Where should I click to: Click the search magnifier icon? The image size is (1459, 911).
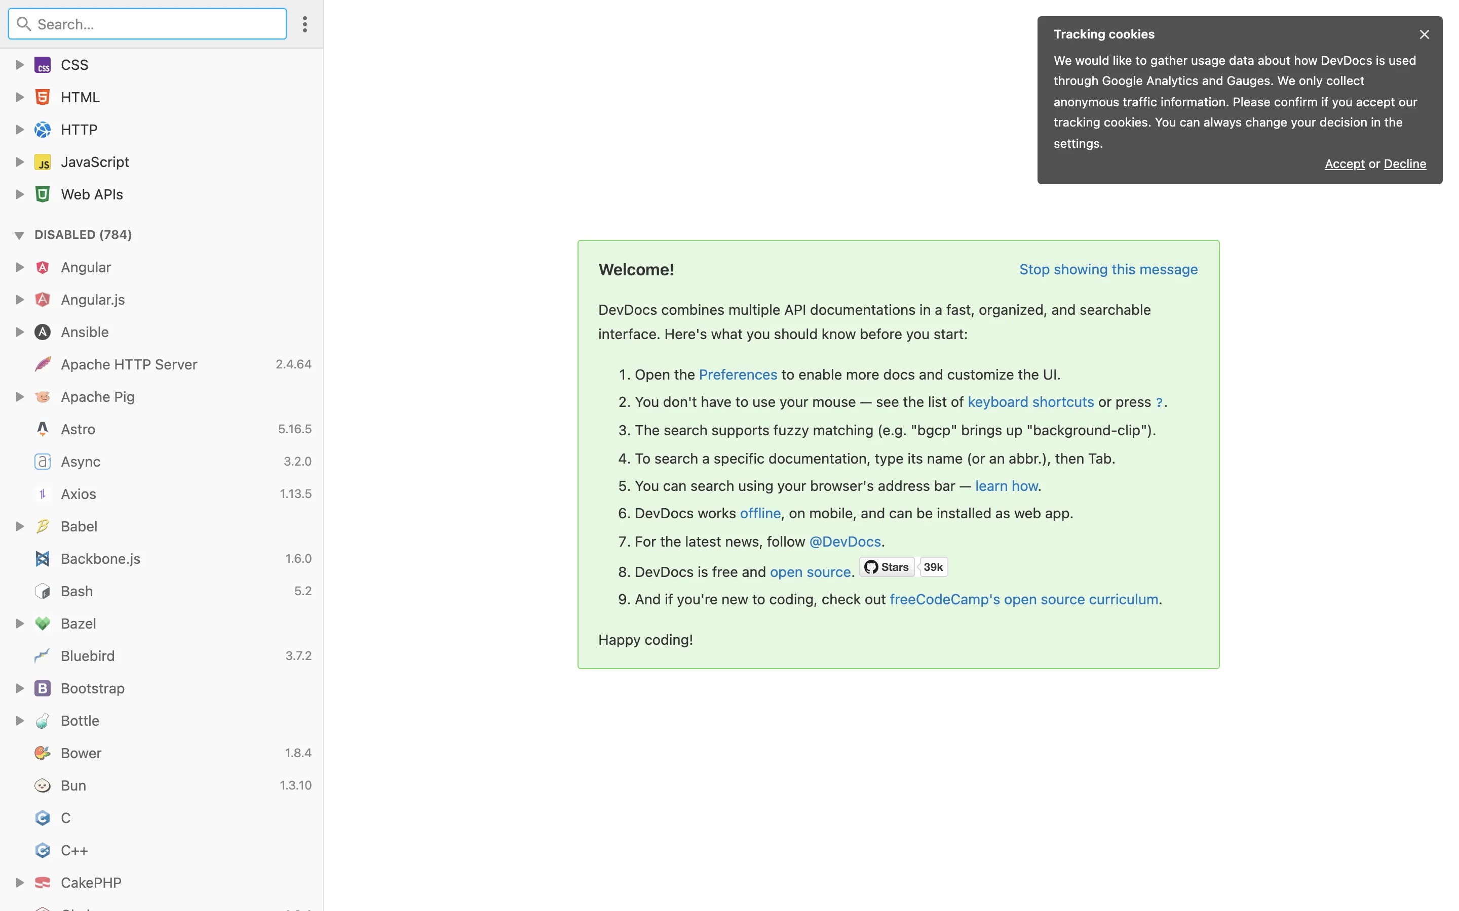pyautogui.click(x=24, y=24)
